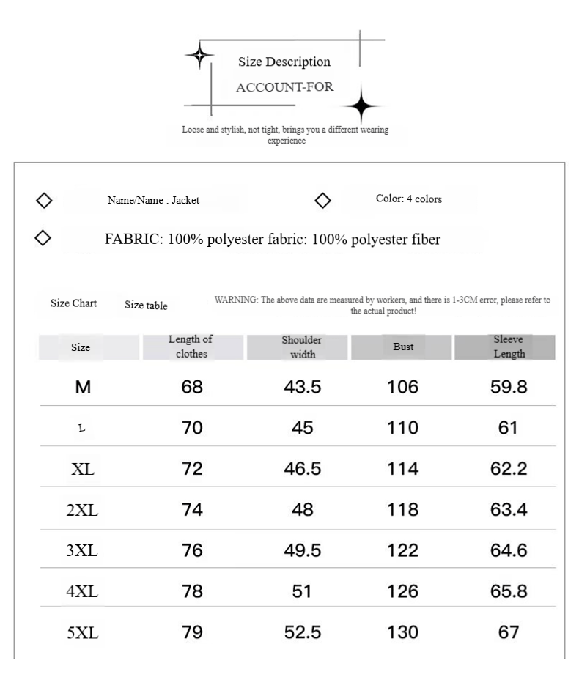579x677 pixels.
Task: Click the ACCOUNT-FOR subtitle text
Action: [284, 87]
